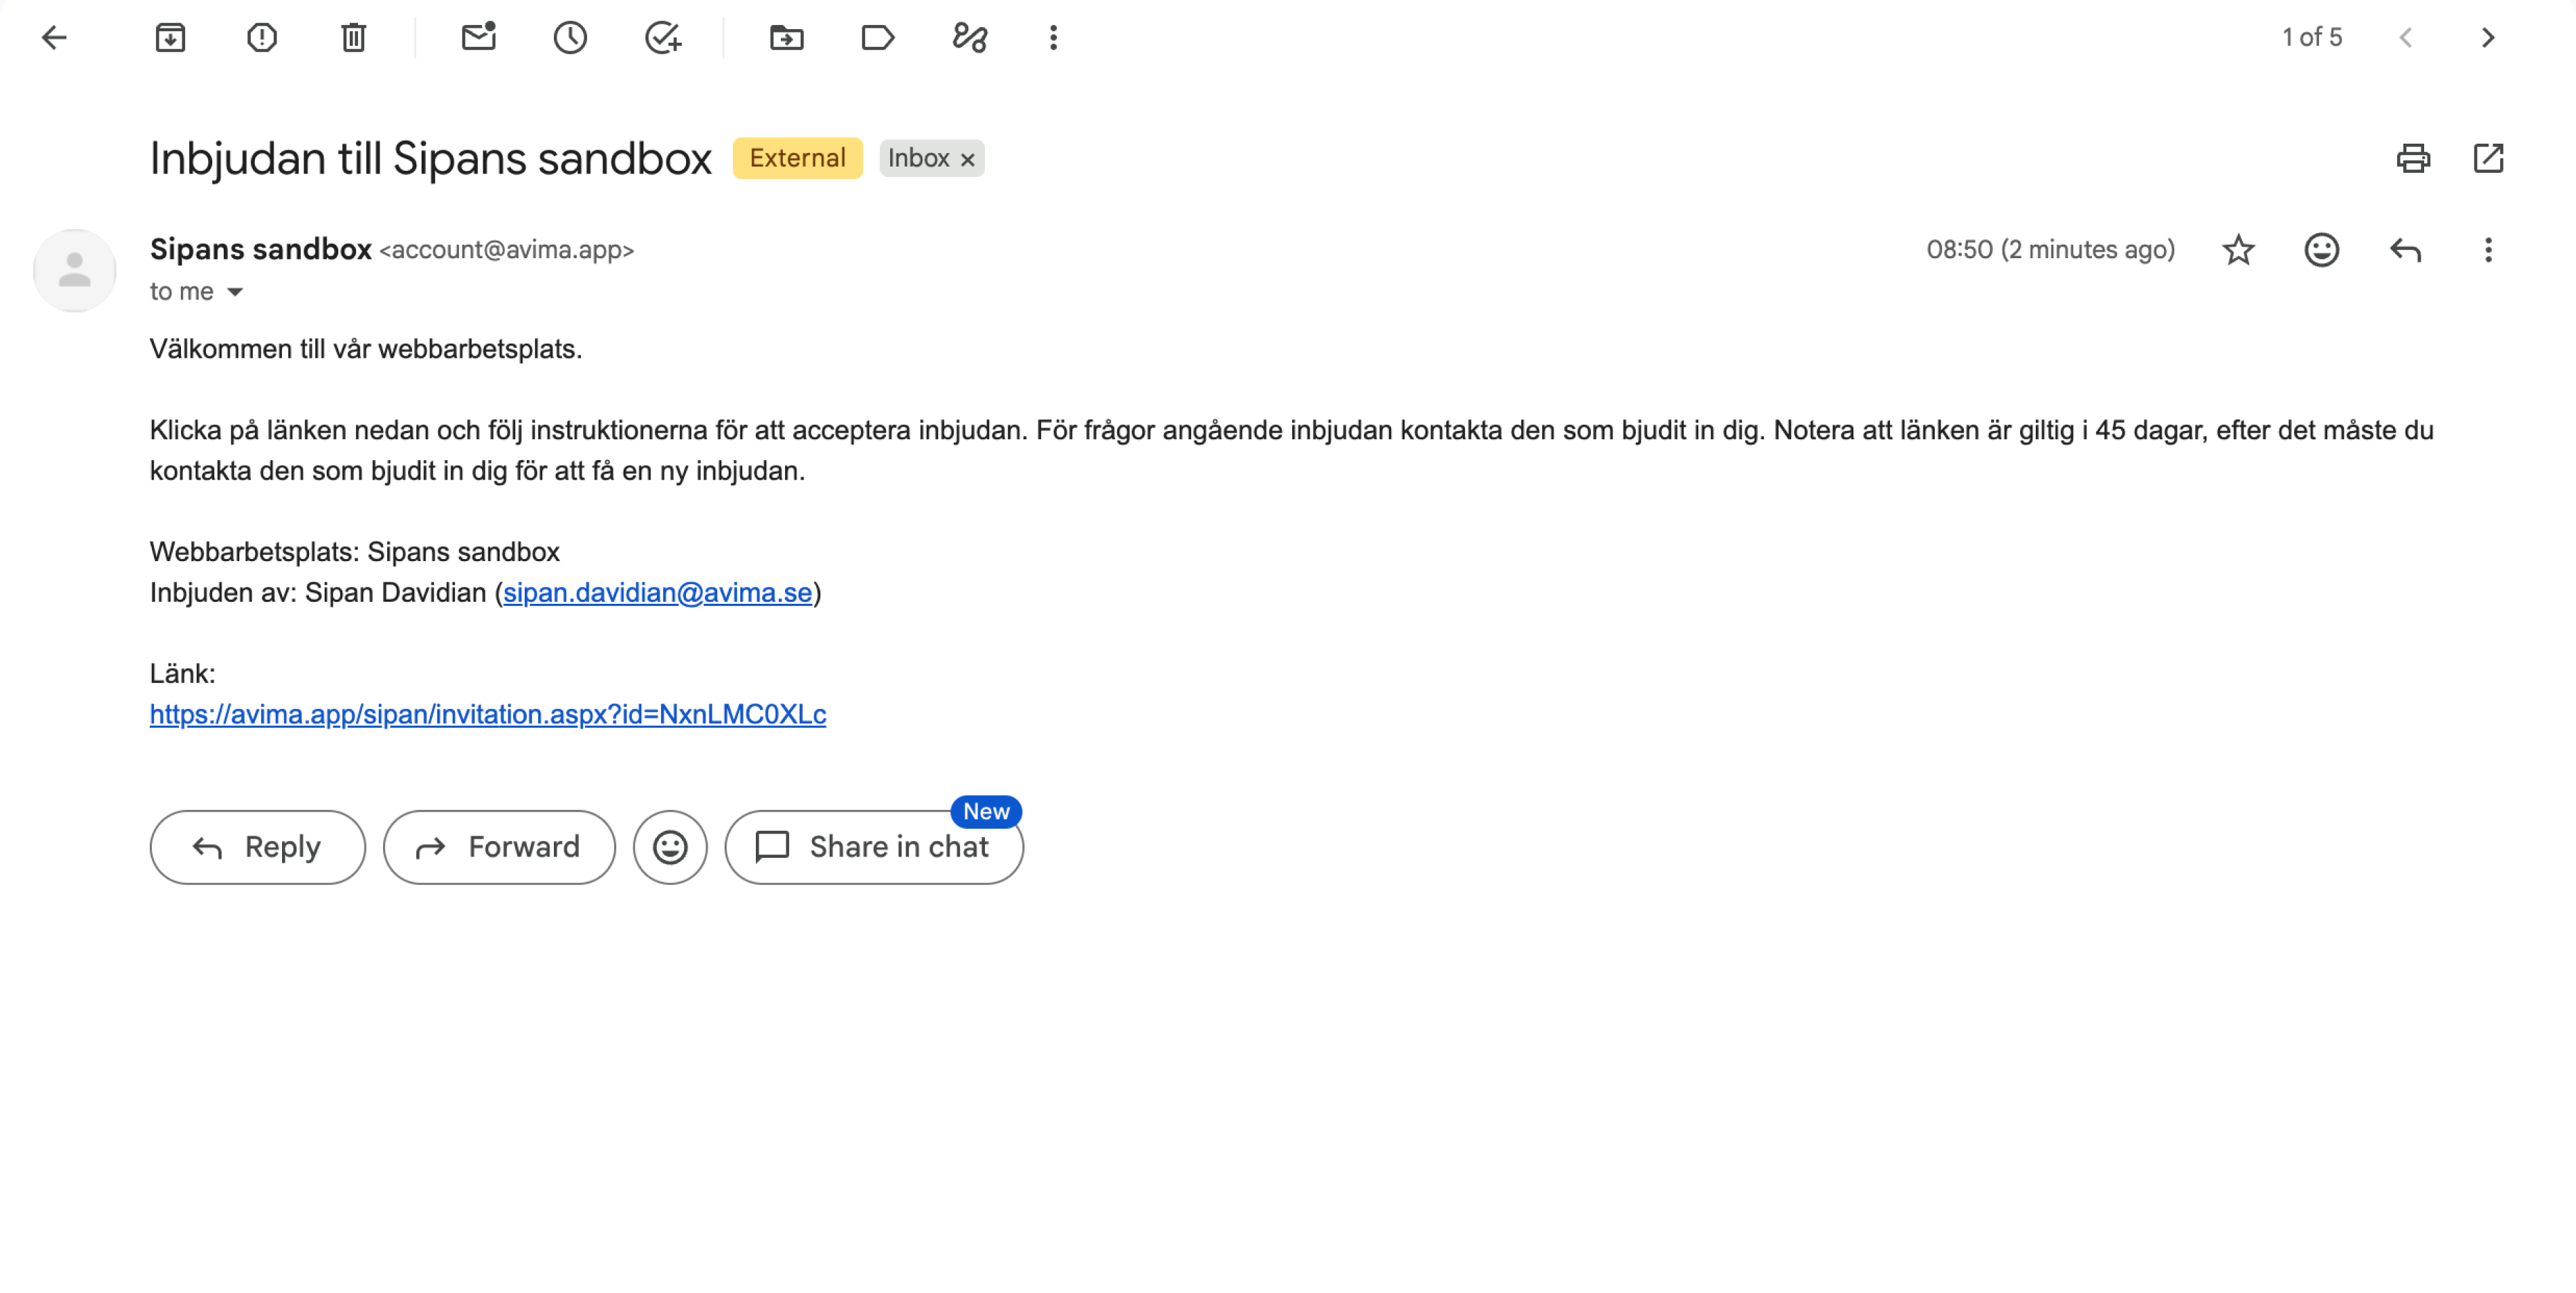Screen dimensions: 2576x1293
Task: Go back to the inbox list
Action: coord(54,38)
